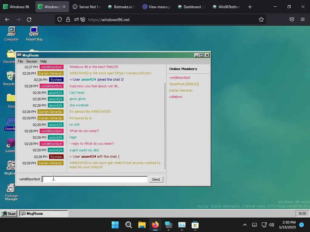
Task: Click the Windows 96 taskbar clock 14:30
Action: point(302,214)
